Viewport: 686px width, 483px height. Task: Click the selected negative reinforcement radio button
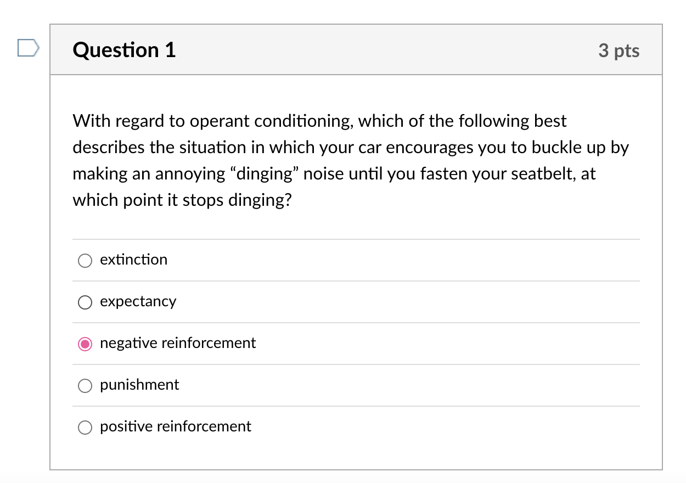[85, 344]
